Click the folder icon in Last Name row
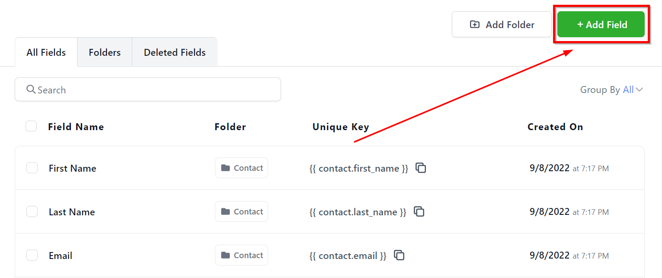Viewport: 662px width, 278px height. pyautogui.click(x=225, y=211)
